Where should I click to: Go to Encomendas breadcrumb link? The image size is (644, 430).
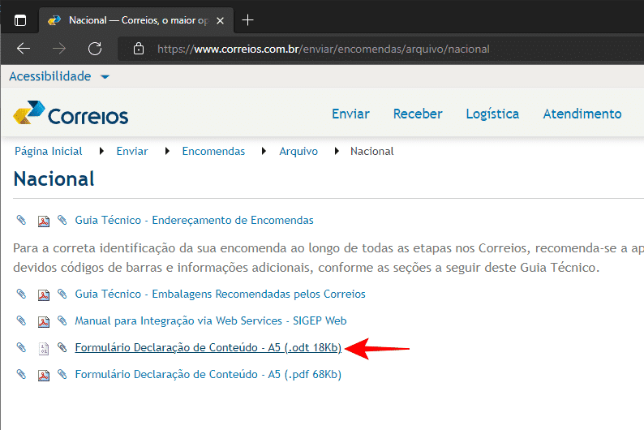[x=213, y=151]
